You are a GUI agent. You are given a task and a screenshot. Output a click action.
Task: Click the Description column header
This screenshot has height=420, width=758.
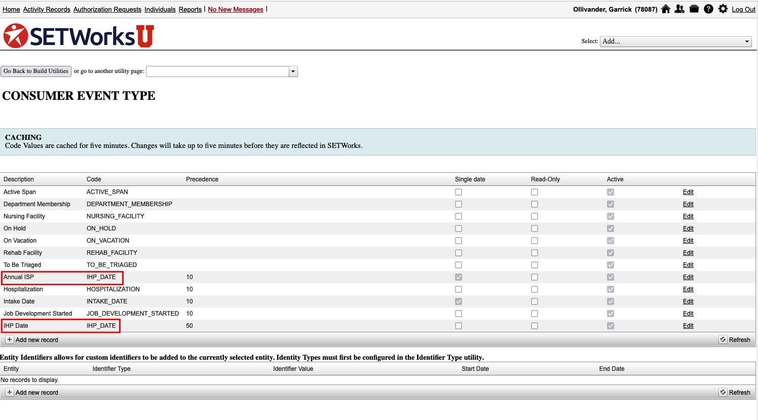pos(19,179)
